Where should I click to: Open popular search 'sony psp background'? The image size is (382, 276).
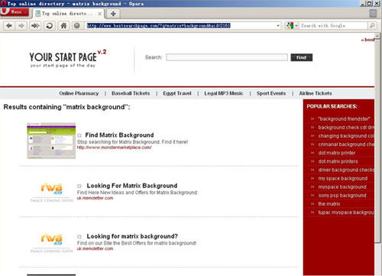pos(342,196)
